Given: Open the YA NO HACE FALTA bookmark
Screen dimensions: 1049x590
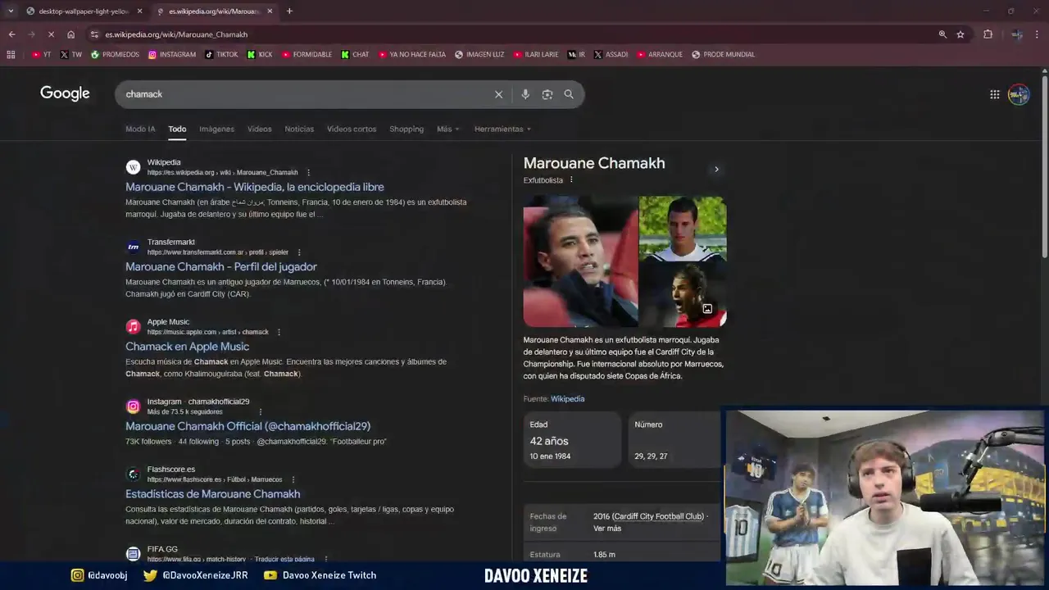Looking at the screenshot, I should click(x=411, y=55).
